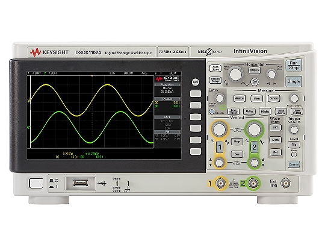The width and height of the screenshot is (325, 244).
Task: Toggle yellow channel 1 button
Action: point(220,147)
